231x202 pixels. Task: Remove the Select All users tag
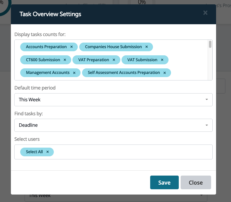(x=48, y=152)
